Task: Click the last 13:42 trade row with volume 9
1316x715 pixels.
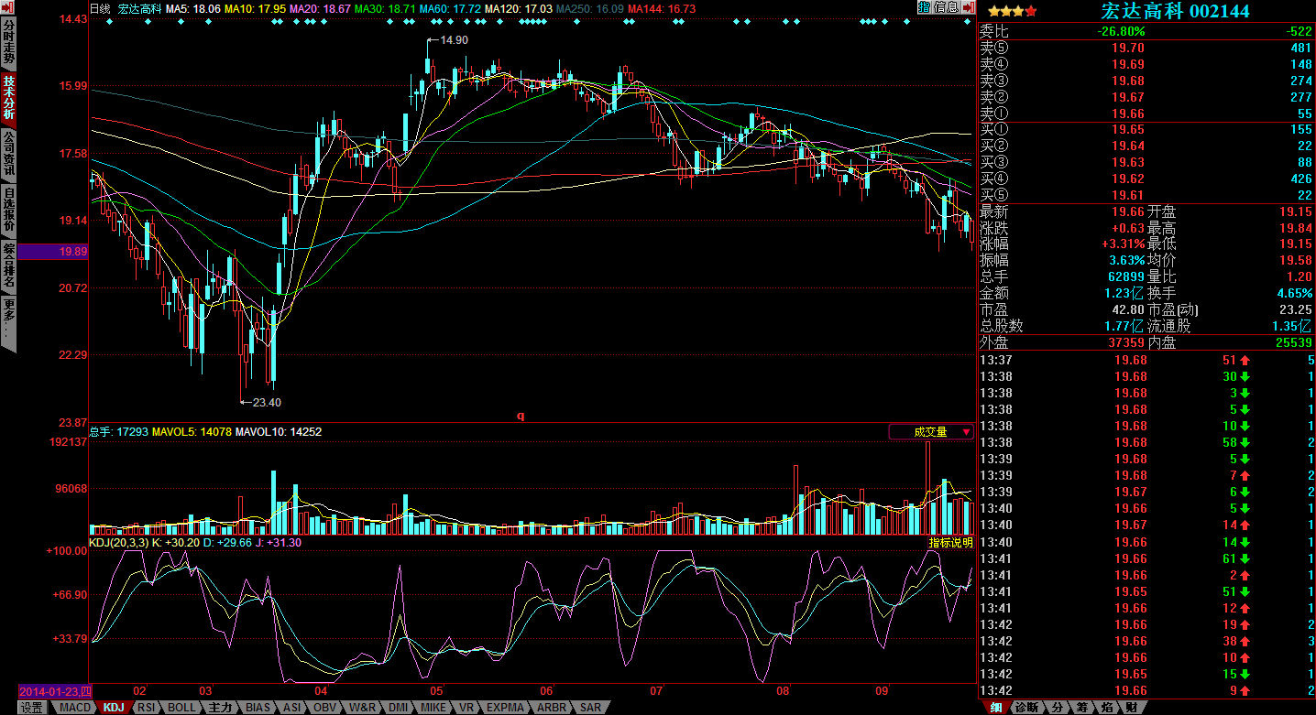Action: (x=1146, y=690)
